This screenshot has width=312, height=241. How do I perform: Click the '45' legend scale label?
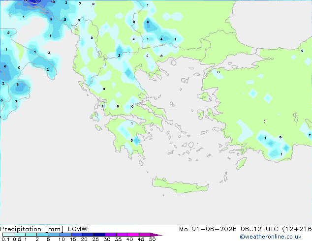tap(141, 239)
